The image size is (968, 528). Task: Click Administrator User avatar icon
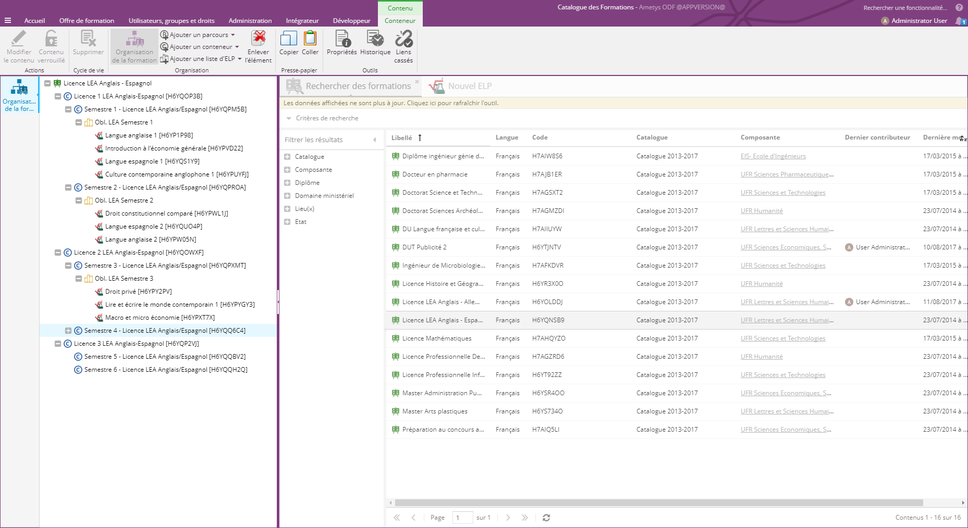pyautogui.click(x=885, y=21)
